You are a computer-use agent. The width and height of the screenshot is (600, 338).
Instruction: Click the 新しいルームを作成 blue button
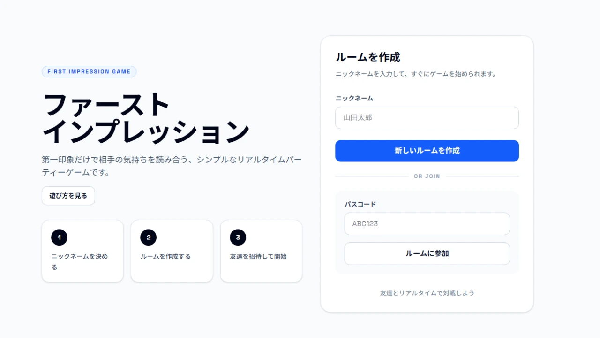click(x=427, y=151)
